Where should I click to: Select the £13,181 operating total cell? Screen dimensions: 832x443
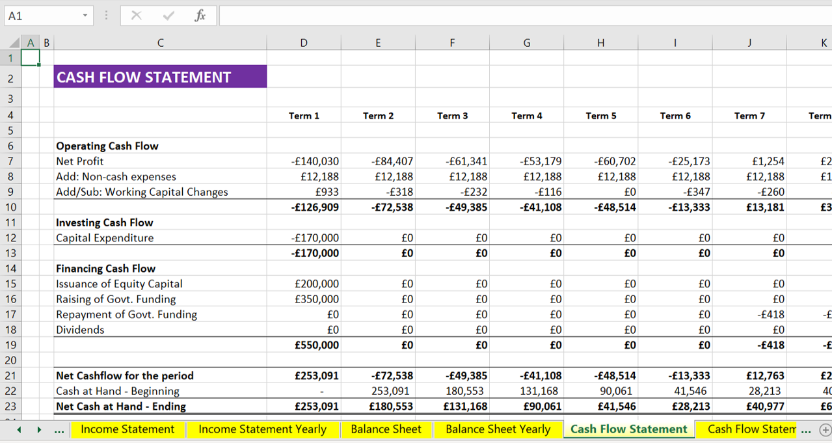click(749, 208)
